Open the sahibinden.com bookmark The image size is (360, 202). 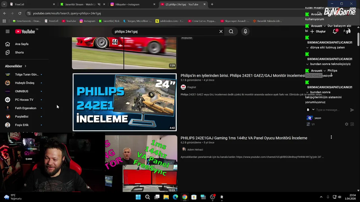coord(169,21)
